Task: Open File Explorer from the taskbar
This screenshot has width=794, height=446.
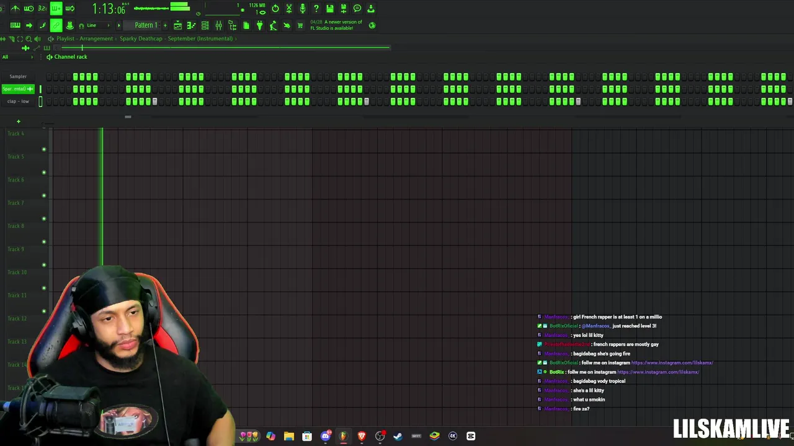Action: pyautogui.click(x=289, y=436)
